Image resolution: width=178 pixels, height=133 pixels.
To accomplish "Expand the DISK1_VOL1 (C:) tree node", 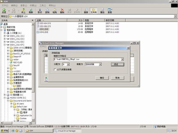I will 5,36.
